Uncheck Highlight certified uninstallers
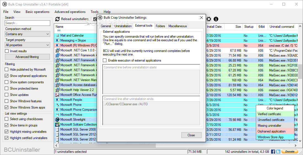Viewport: 303px width, 155px height. (7, 138)
